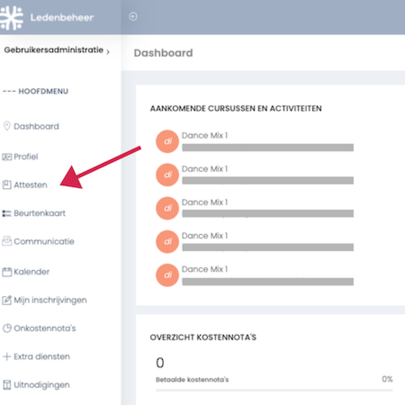Click the Profiel ID card icon

tap(7, 157)
